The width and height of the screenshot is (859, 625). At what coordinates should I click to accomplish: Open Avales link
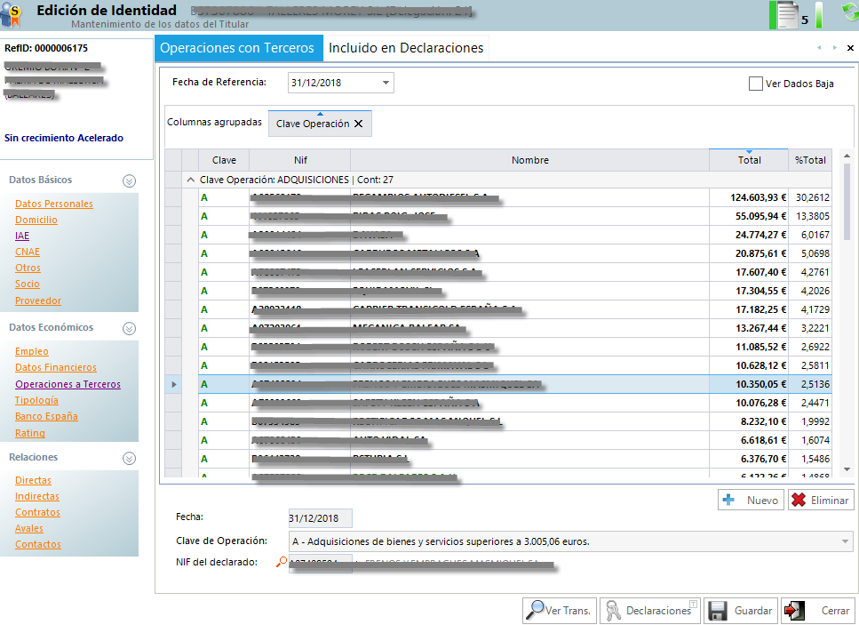(x=29, y=528)
